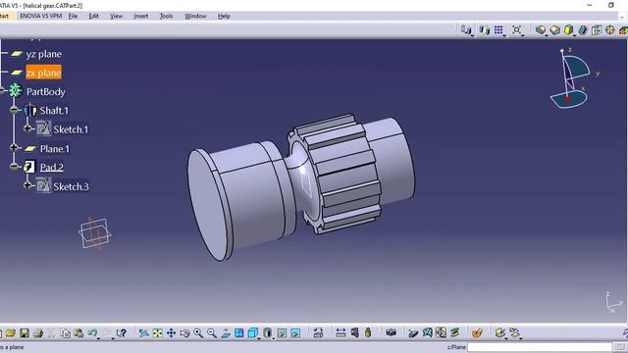Click the Capture camera icon

(x=391, y=333)
